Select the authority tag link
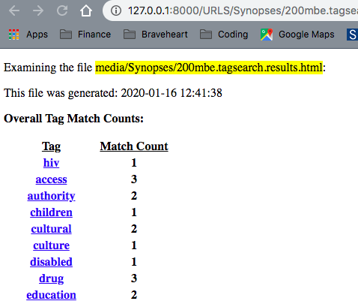This screenshot has width=358, height=301. [51, 196]
